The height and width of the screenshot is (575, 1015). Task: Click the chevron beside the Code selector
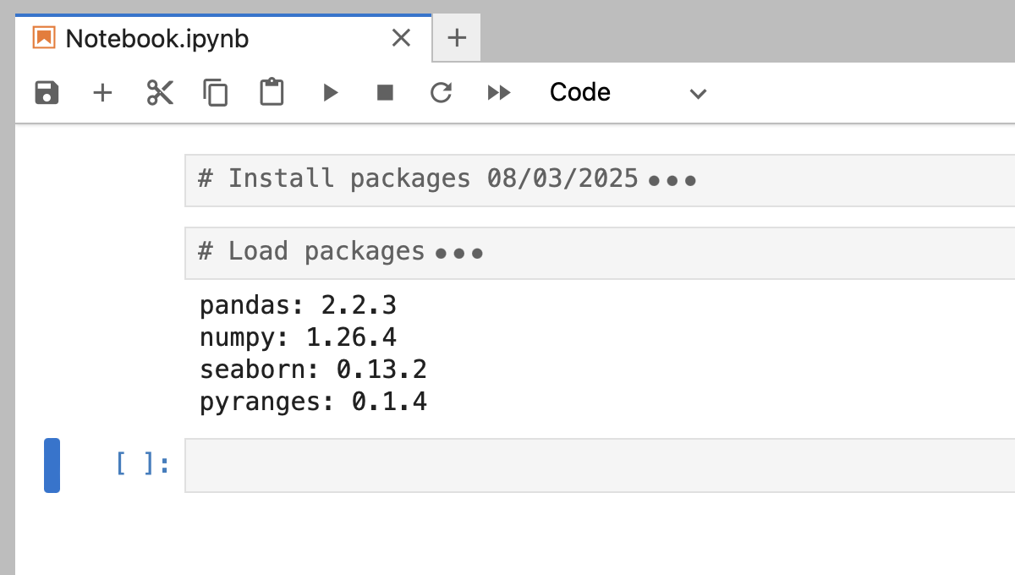click(697, 95)
